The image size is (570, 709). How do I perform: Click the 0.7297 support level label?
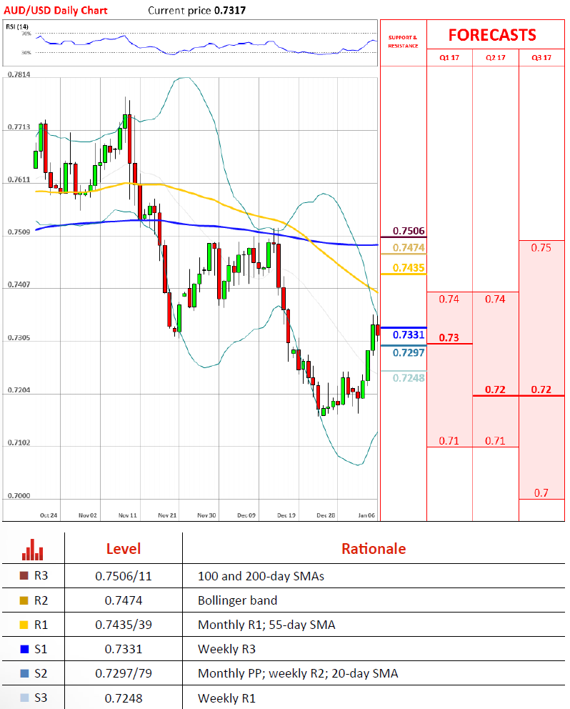click(x=409, y=352)
